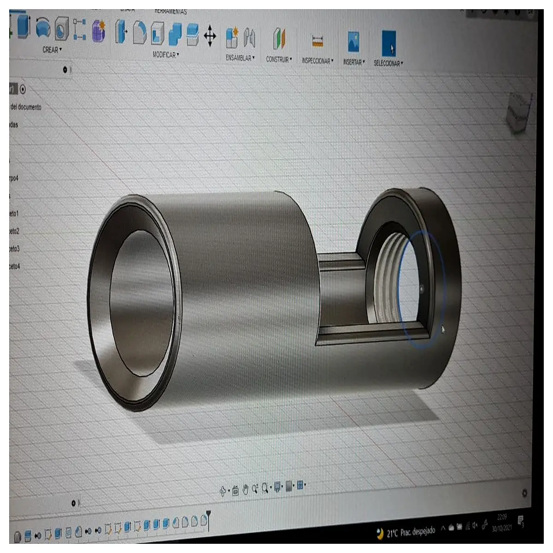Viewport: 553px width, 553px height.
Task: Click the purple Create Form icon
Action: click(99, 31)
